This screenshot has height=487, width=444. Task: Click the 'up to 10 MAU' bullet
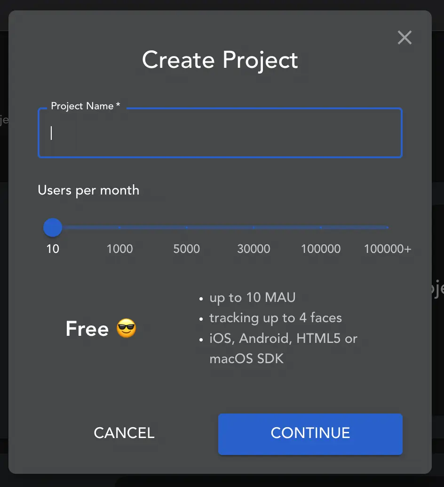[x=253, y=298]
